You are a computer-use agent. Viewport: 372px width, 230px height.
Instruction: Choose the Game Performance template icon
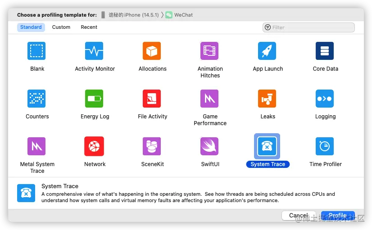(x=209, y=99)
